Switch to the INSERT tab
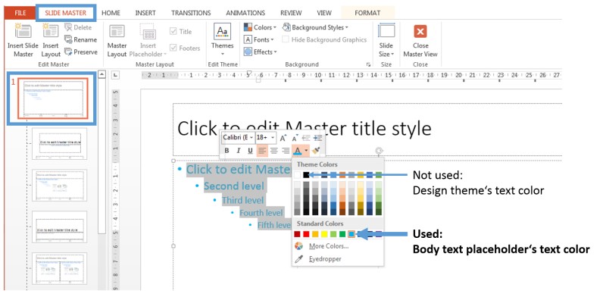This screenshot has height=300, width=606. coord(145,13)
